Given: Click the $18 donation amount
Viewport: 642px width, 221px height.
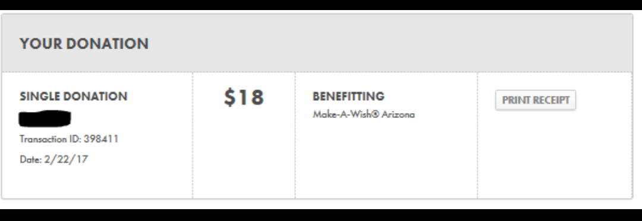Looking at the screenshot, I should pyautogui.click(x=244, y=98).
